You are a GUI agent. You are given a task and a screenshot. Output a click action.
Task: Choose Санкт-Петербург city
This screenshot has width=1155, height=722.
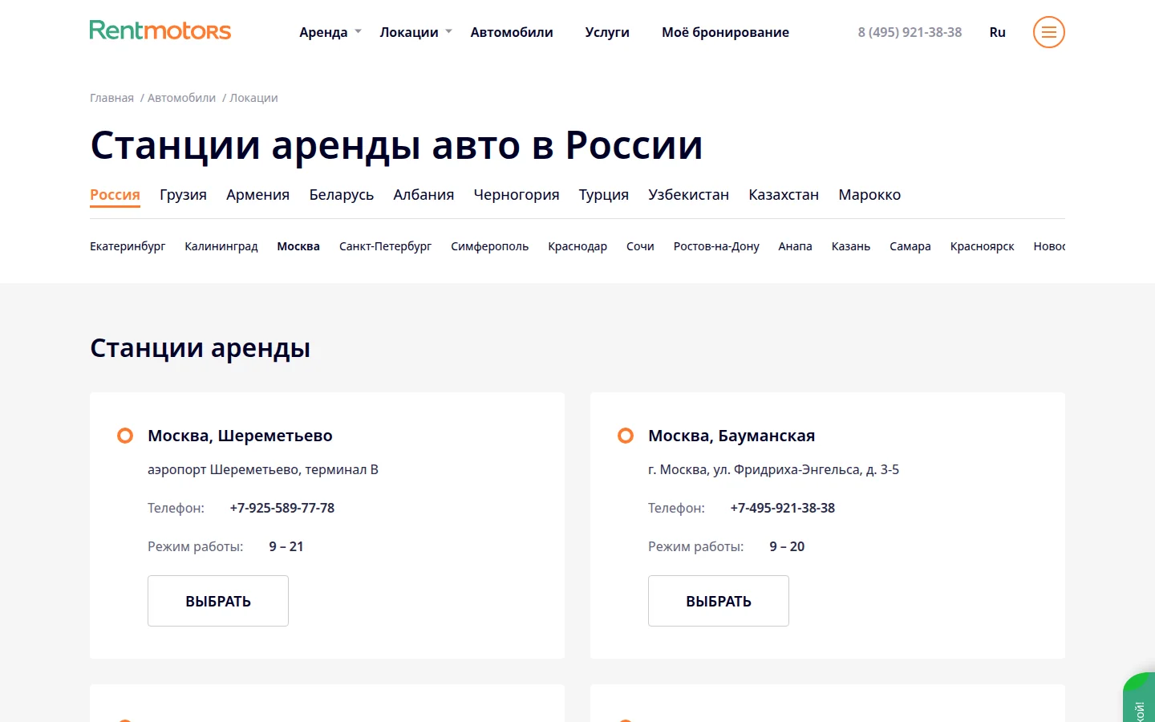(x=385, y=246)
